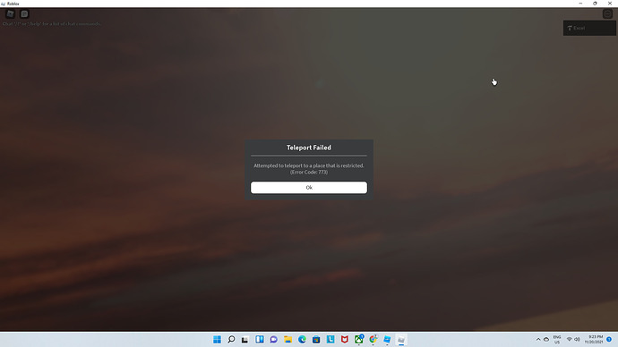The width and height of the screenshot is (618, 347).
Task: Launch the Chat app from taskbar
Action: click(273, 340)
